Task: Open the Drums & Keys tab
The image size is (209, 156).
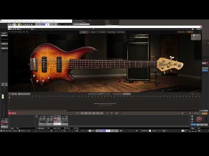Action: [111, 32]
